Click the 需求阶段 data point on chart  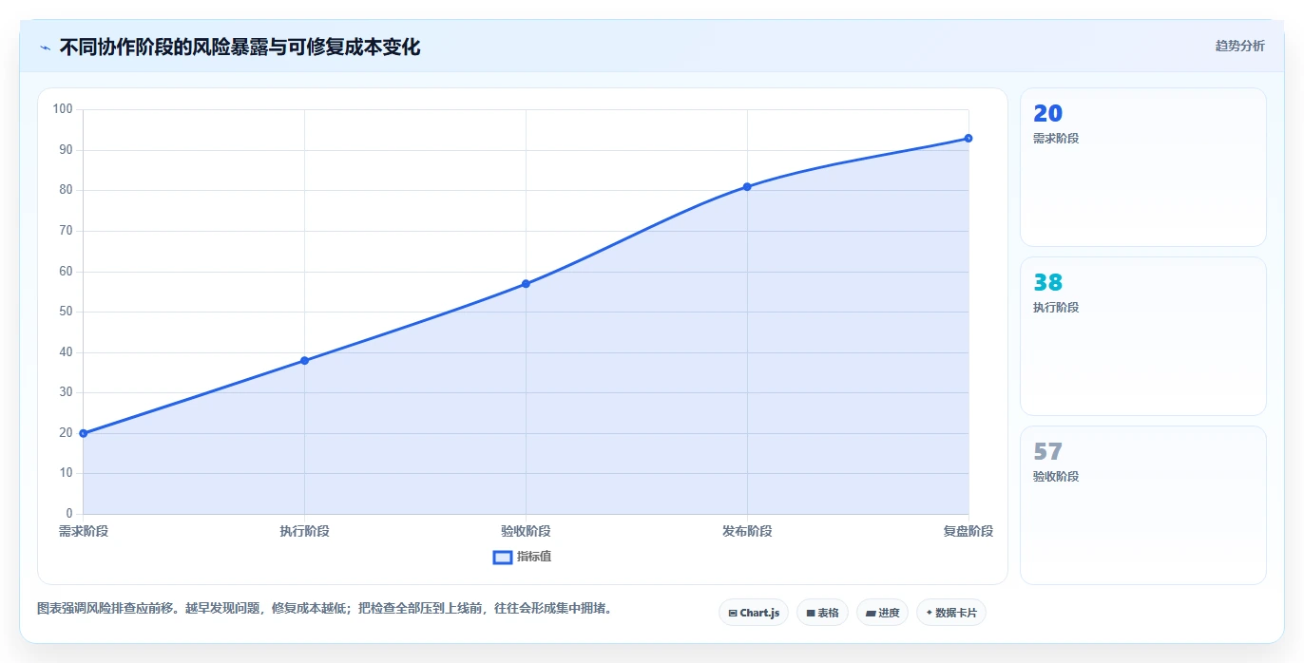click(84, 433)
